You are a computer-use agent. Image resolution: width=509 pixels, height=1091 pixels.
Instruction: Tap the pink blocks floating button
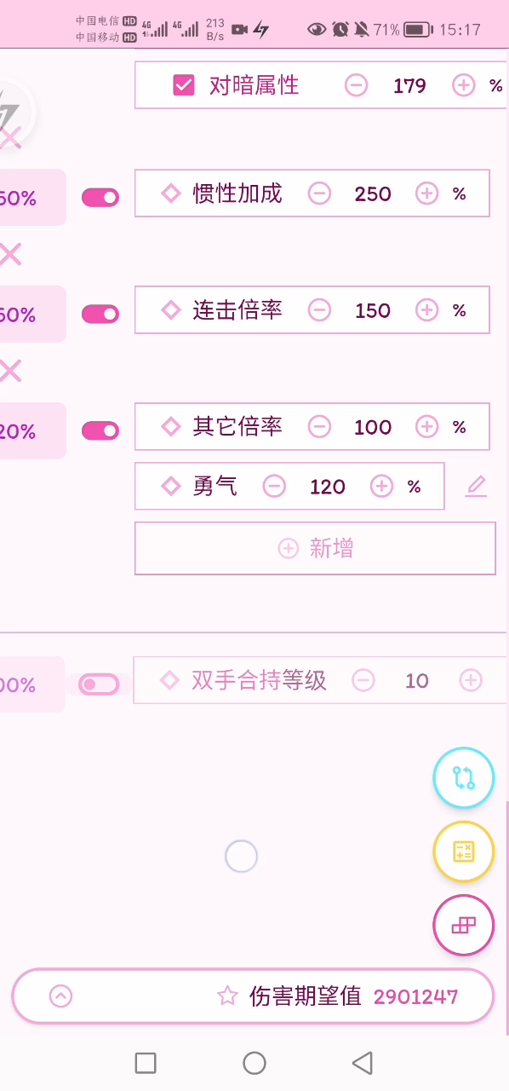tap(464, 926)
